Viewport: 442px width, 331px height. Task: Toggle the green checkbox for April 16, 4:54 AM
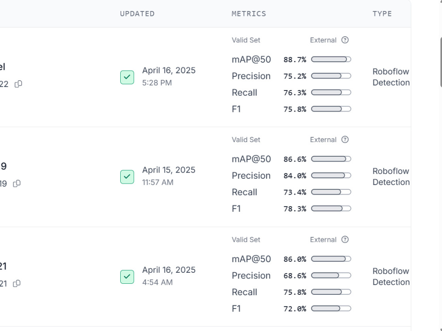coord(127,277)
